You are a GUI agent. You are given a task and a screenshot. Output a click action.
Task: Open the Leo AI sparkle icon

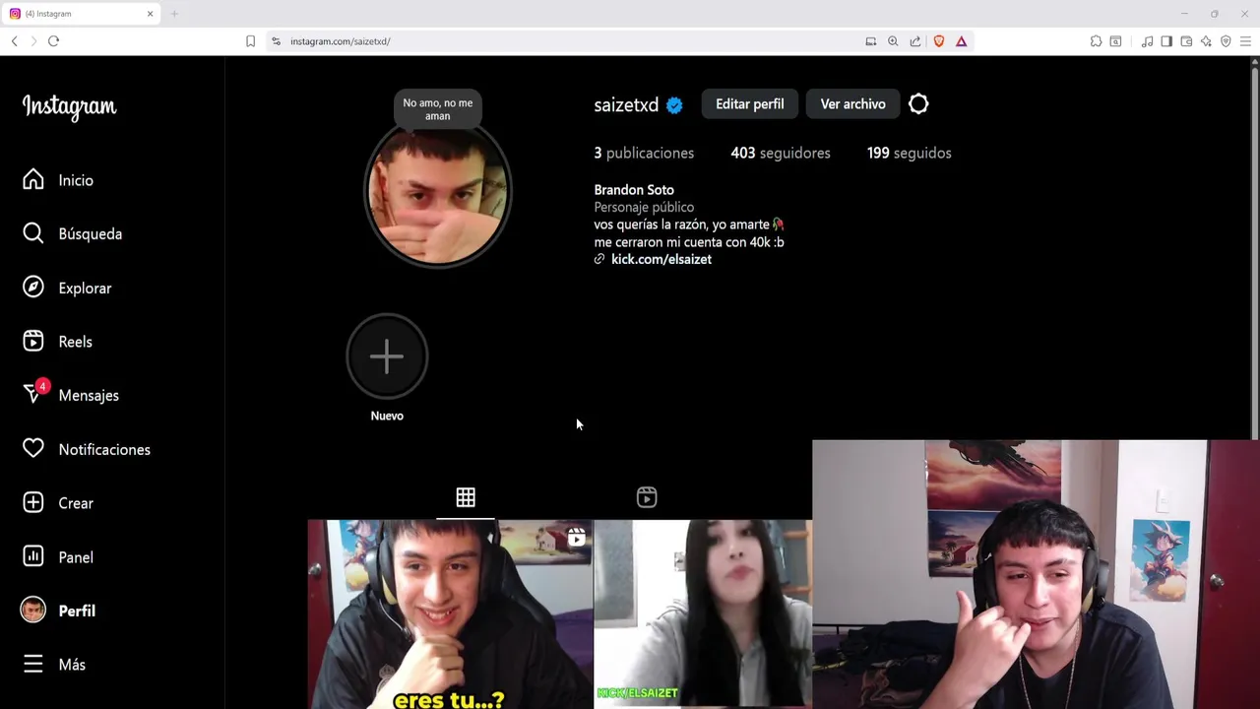click(1206, 41)
